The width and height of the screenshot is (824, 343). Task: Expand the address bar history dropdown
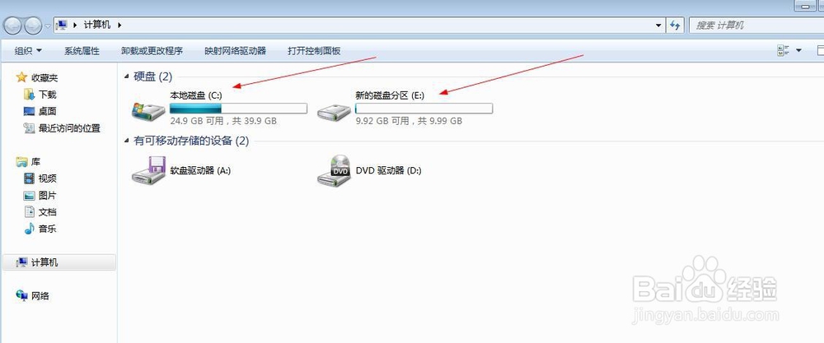pos(659,25)
